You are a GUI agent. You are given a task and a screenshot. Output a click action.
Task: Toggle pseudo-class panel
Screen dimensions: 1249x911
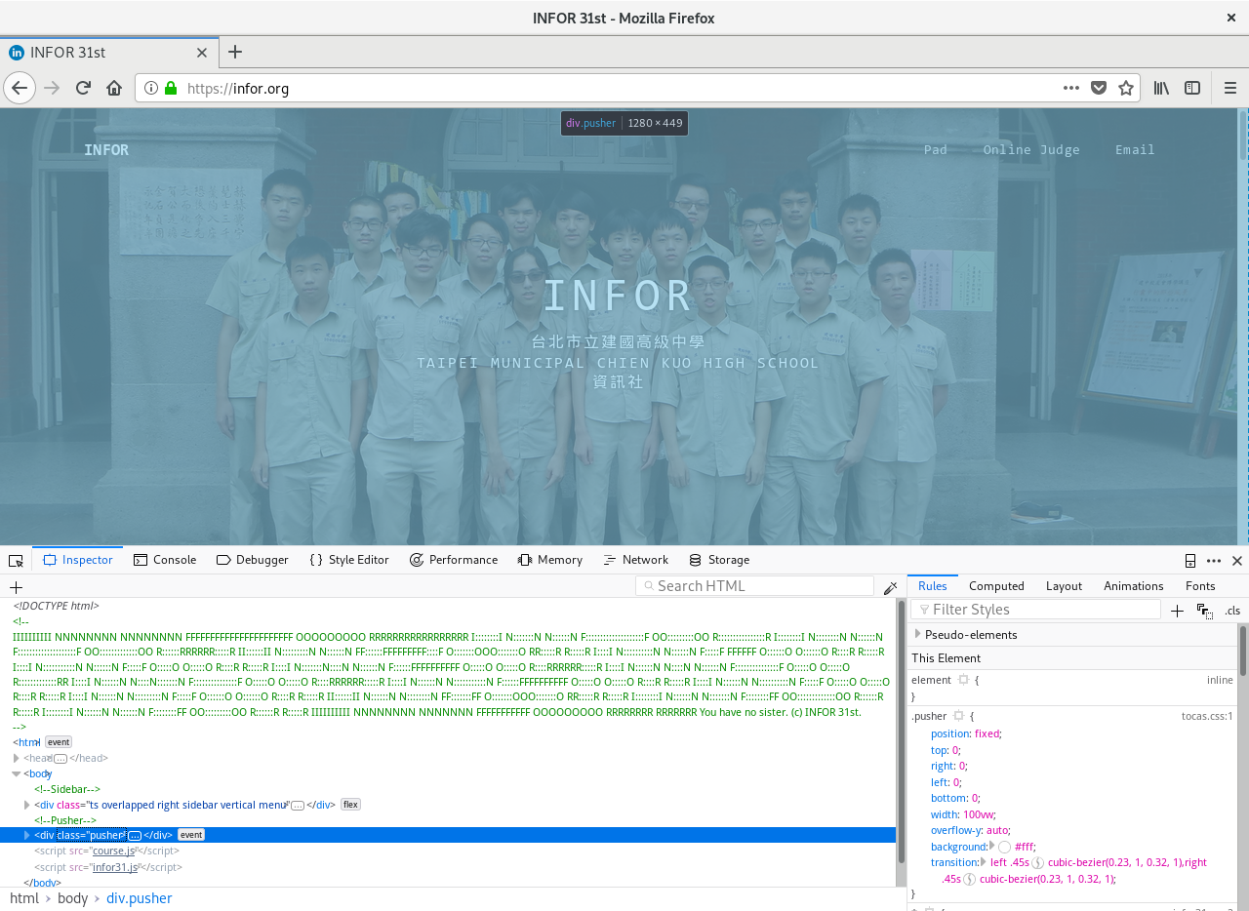coord(1205,611)
